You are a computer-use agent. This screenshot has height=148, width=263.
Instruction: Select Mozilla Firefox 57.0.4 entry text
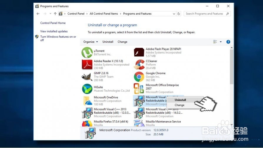(x=111, y=122)
